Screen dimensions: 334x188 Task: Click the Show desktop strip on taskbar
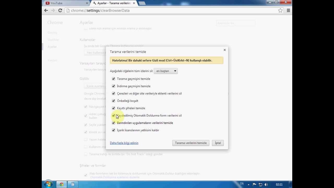click(290, 184)
